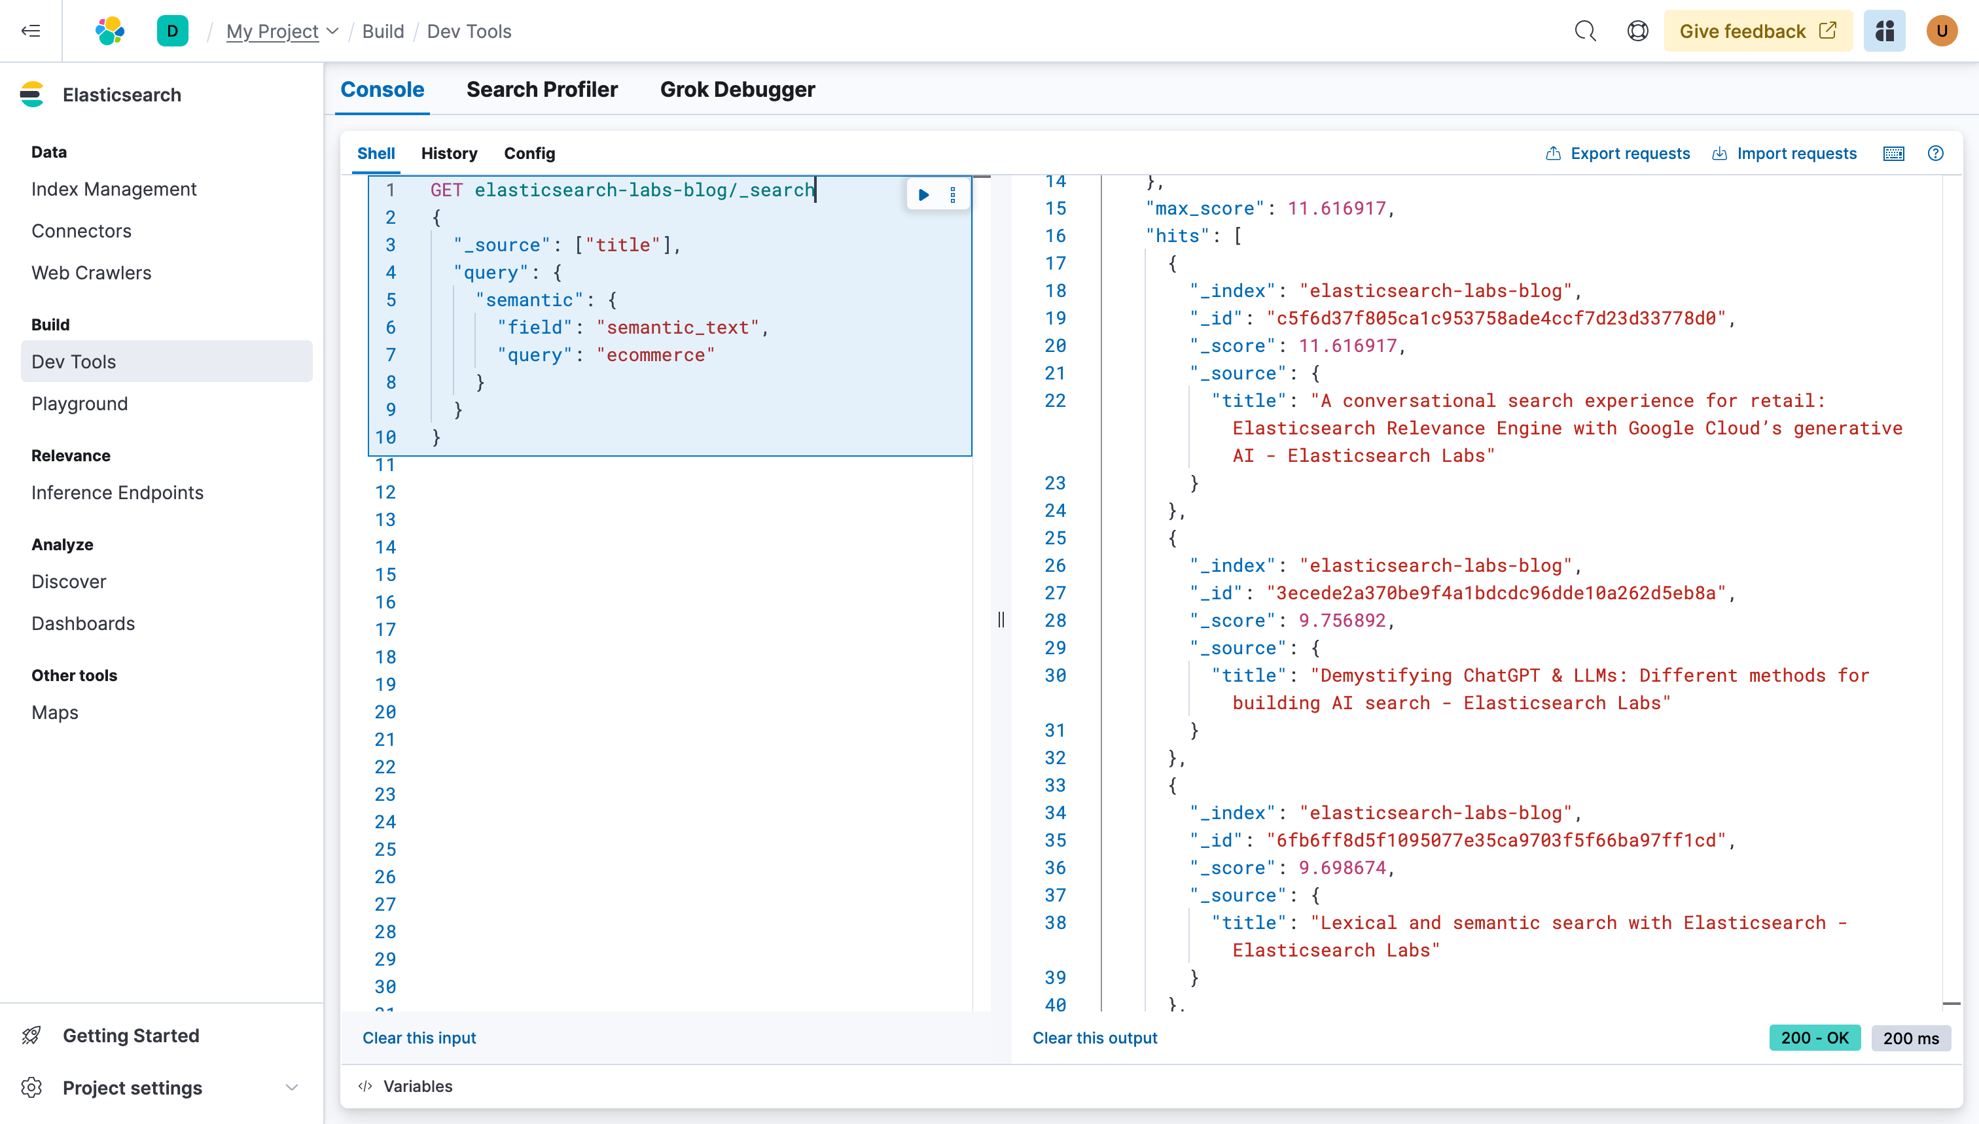Screen dimensions: 1979x1124
Task: Click the Project settings gear icon
Action: (31, 1088)
